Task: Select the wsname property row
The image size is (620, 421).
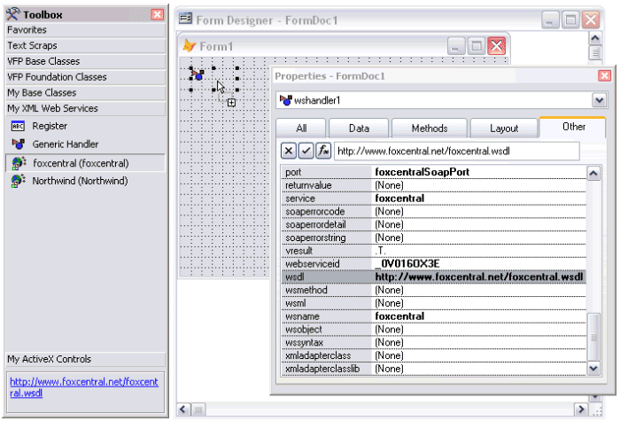Action: point(433,316)
